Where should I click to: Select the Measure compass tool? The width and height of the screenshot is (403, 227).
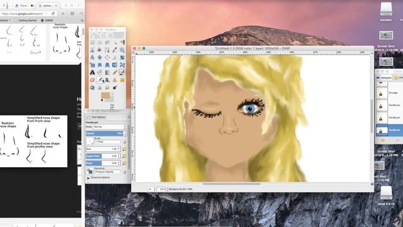93,57
